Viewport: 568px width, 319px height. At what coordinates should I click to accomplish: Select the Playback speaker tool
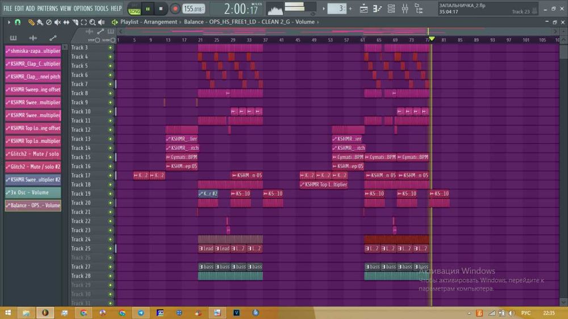coord(102,23)
